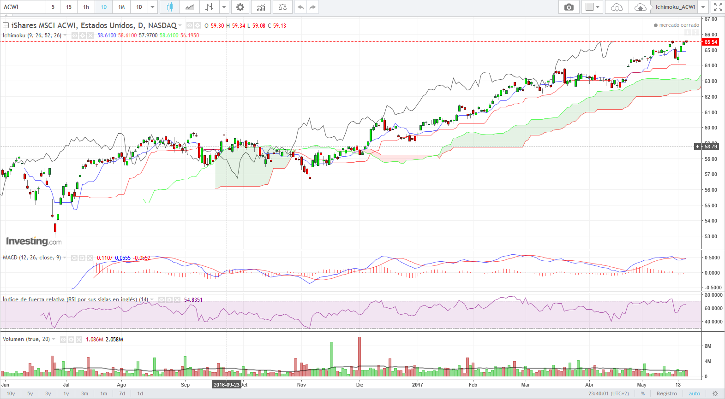The image size is (725, 399).
Task: Switch to the area chart style icon
Action: tap(190, 7)
